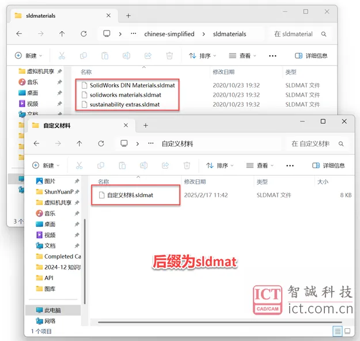
Task: Click Share icon in sldmaterials toolbar
Action: tap(148, 55)
